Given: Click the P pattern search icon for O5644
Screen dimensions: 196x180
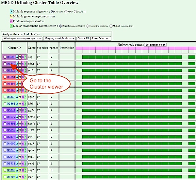Looking at the screenshot, I should pyautogui.click(x=25, y=110).
